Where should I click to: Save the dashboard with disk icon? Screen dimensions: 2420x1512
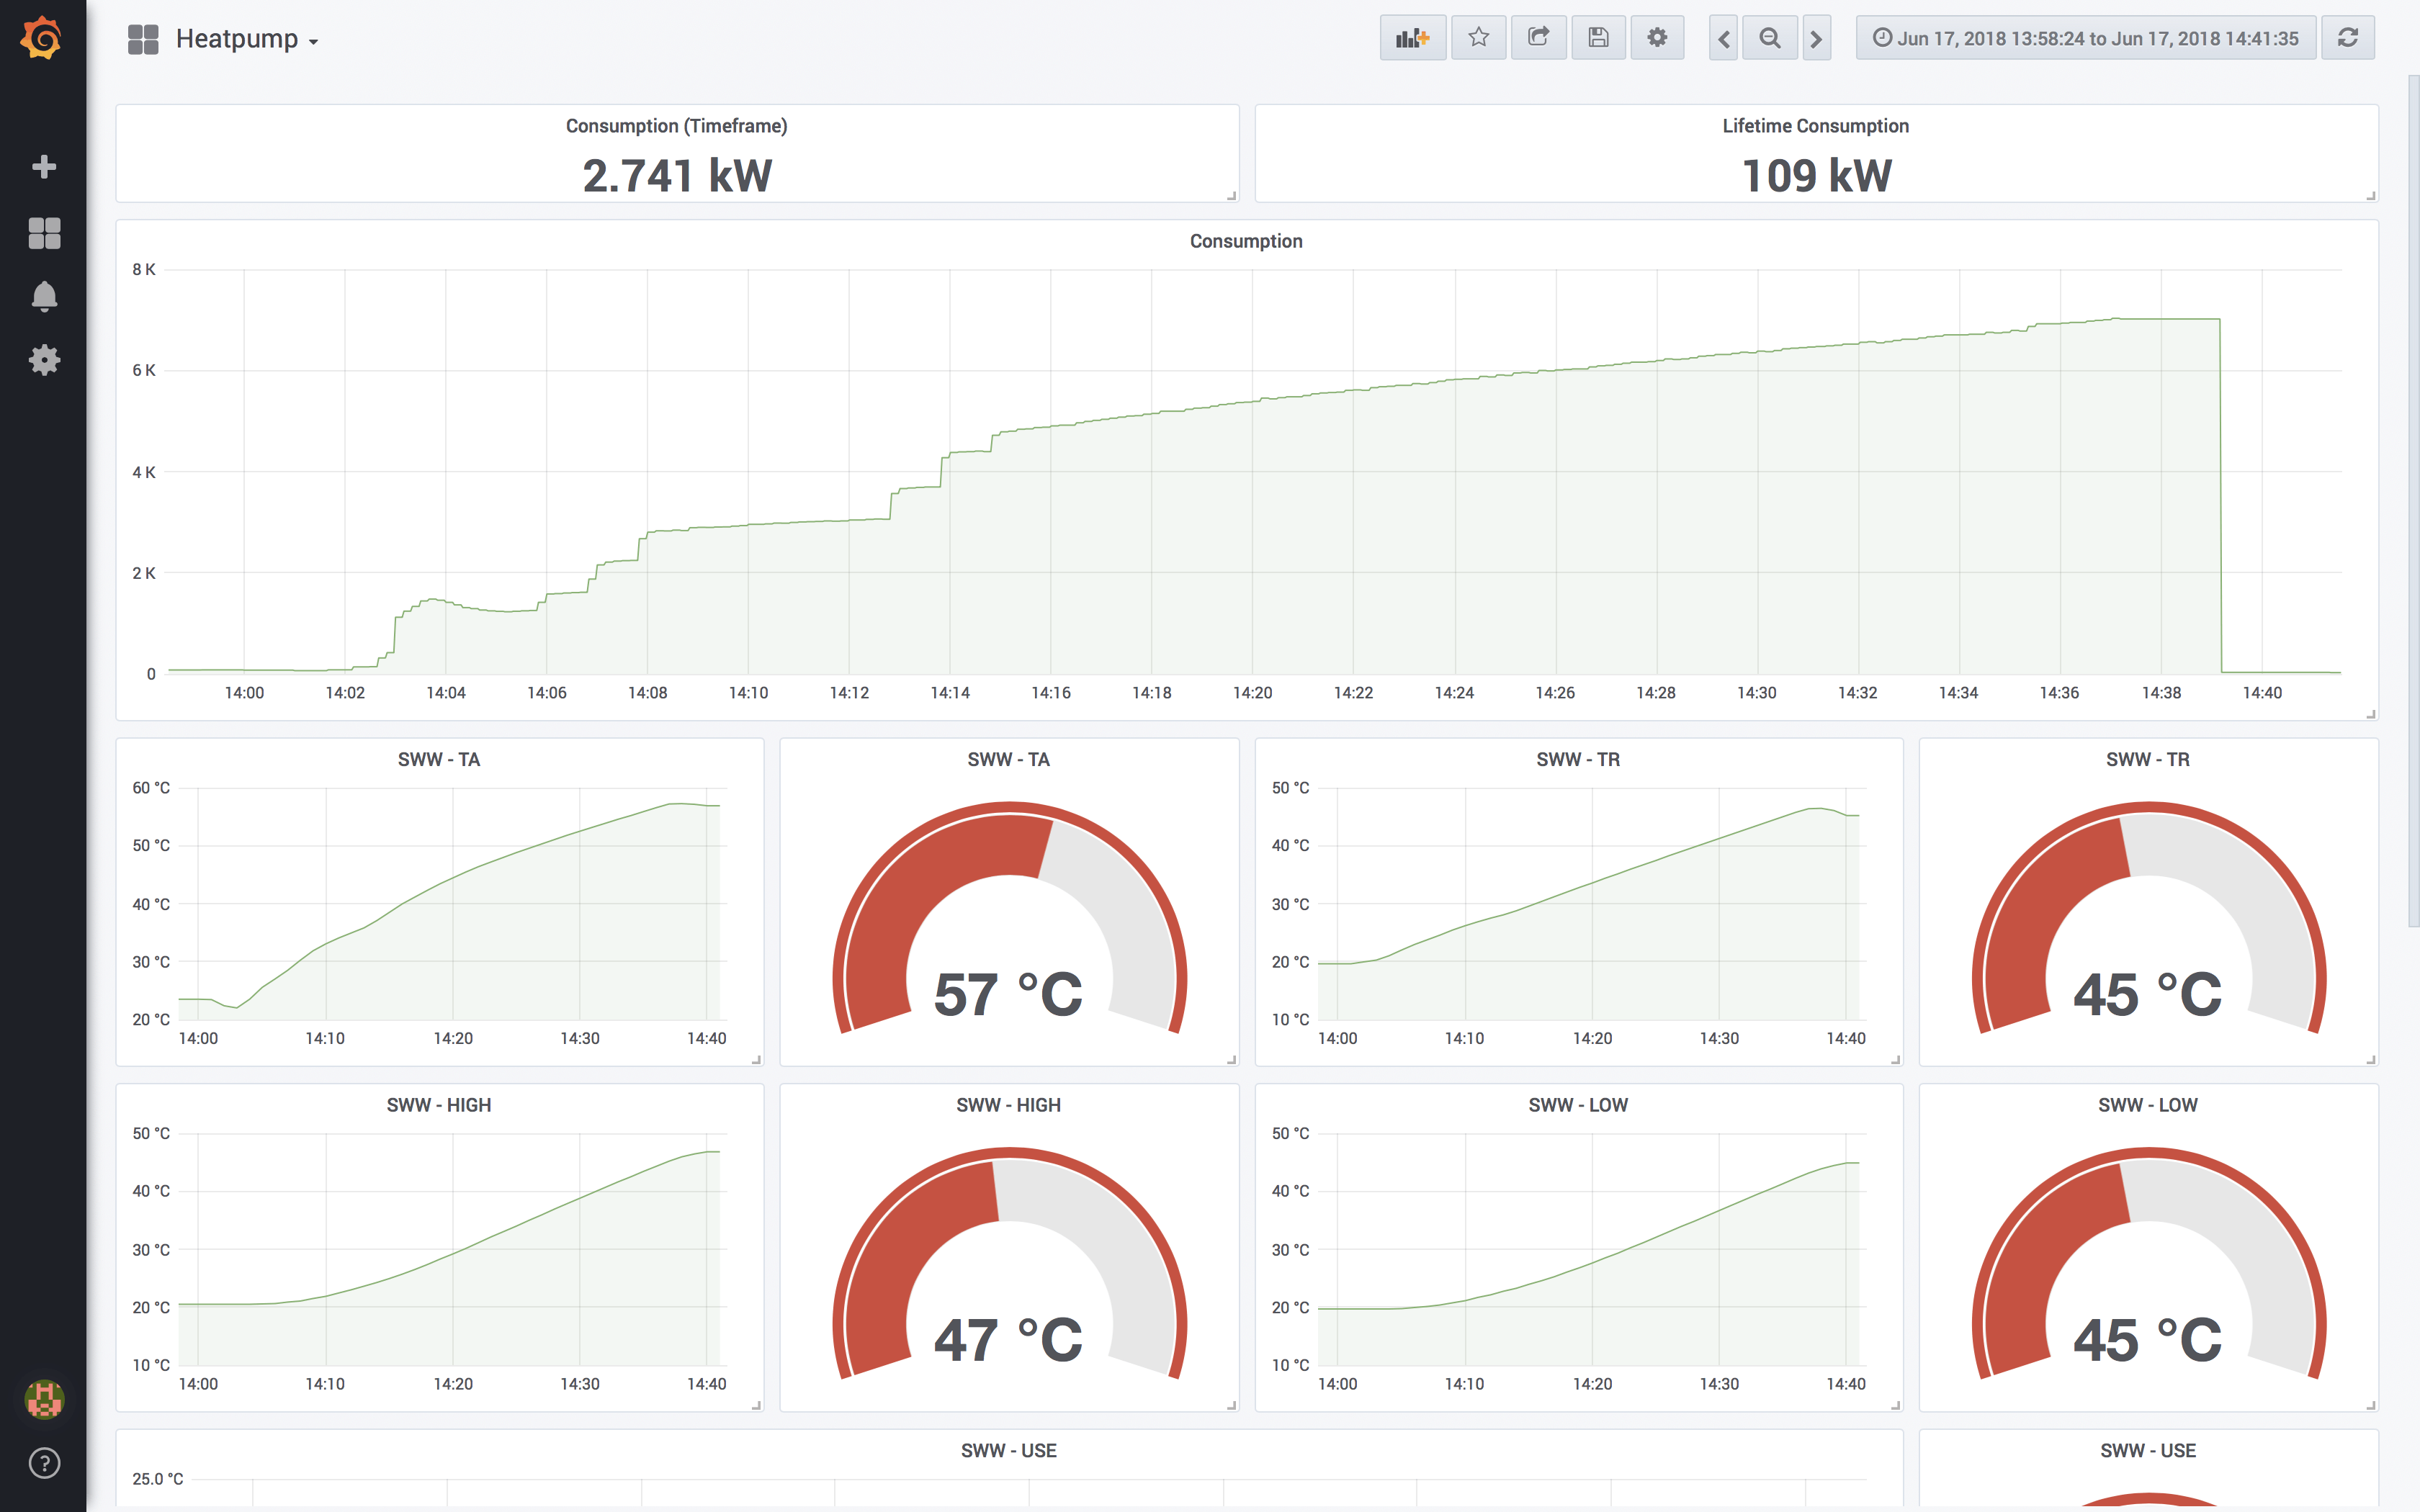1598,38
